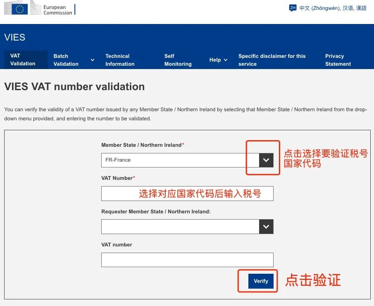This screenshot has width=374, height=306.
Task: Open the Privacy Statement page
Action: point(338,60)
